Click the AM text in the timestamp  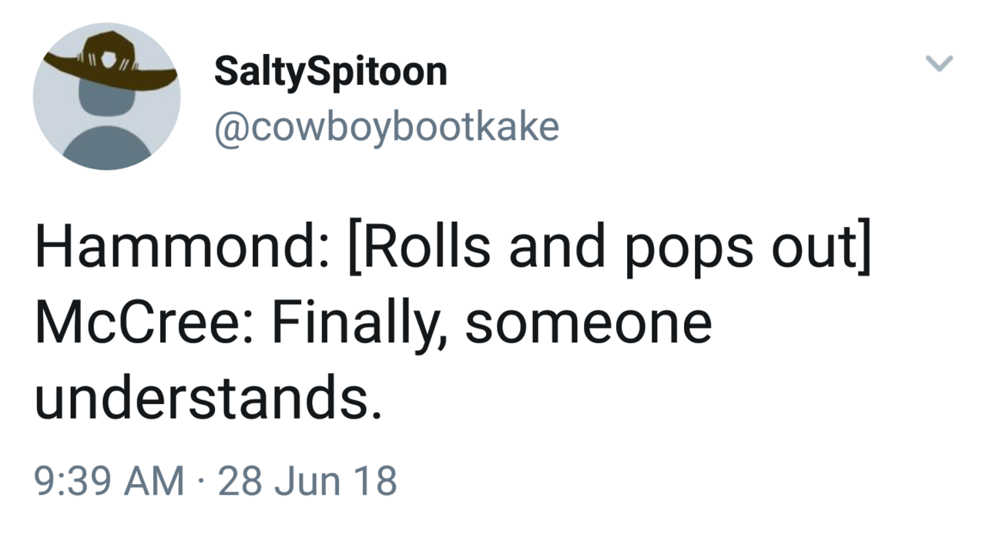(x=157, y=481)
